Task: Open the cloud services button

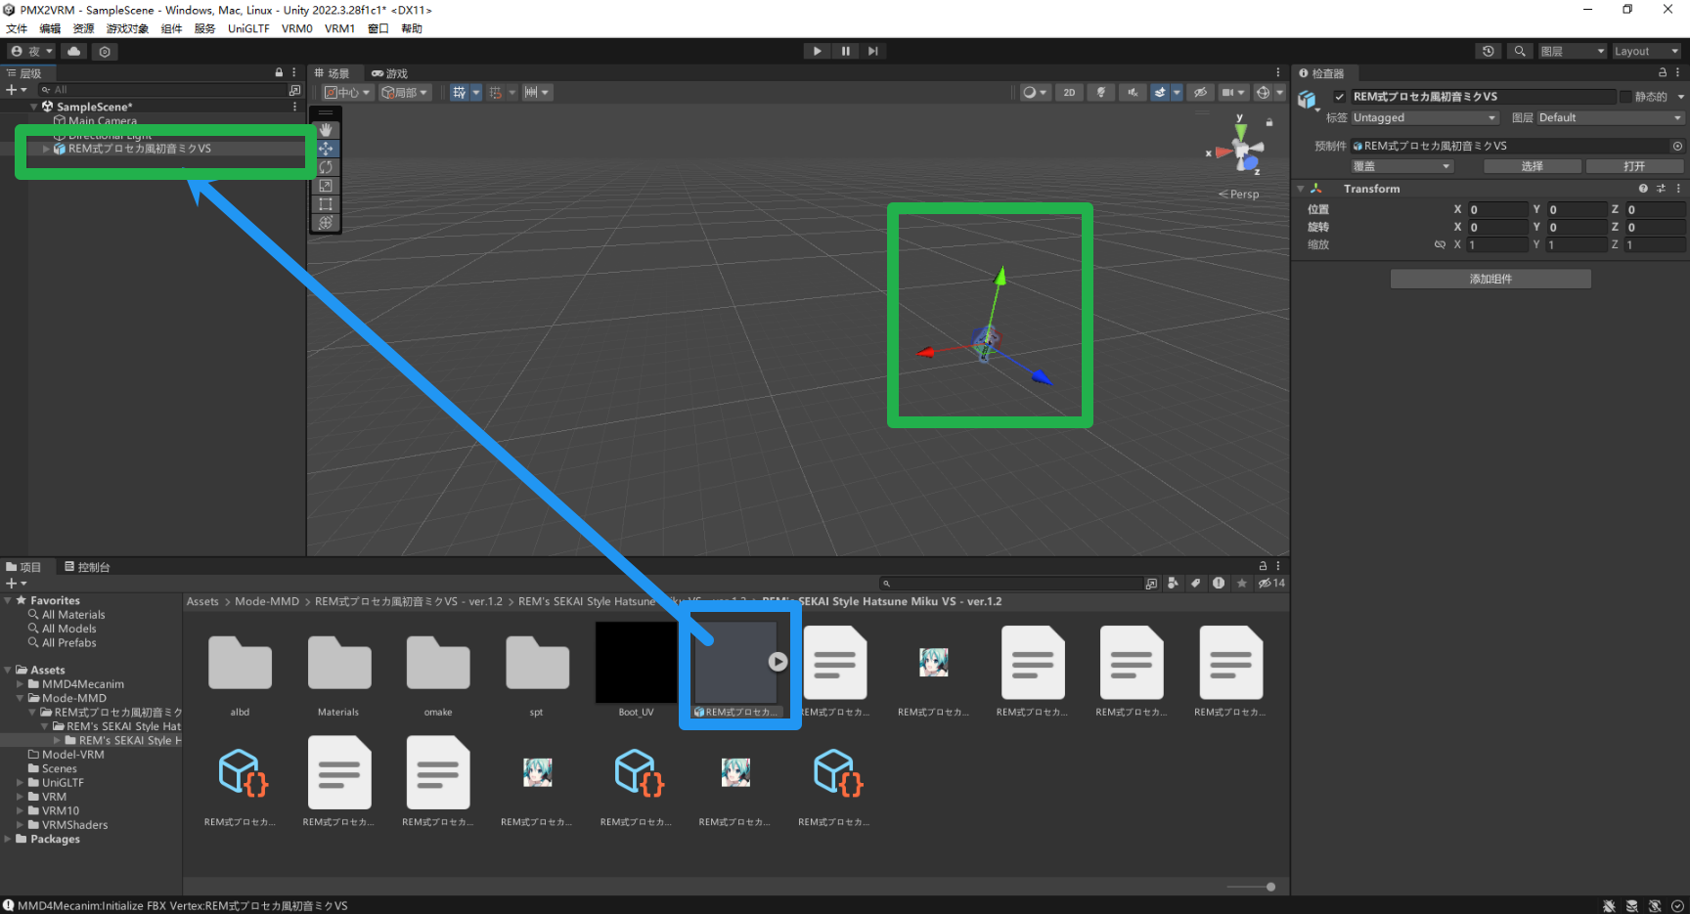Action: [x=74, y=51]
